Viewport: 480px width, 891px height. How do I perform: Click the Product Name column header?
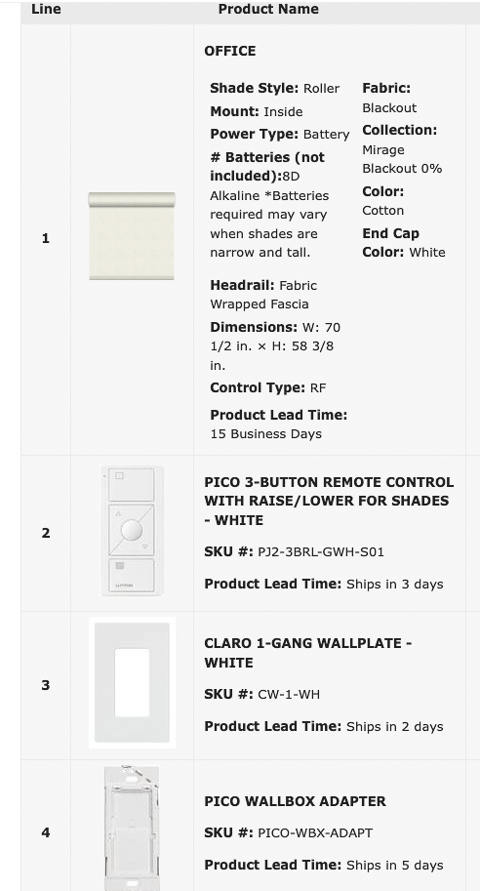(x=268, y=9)
